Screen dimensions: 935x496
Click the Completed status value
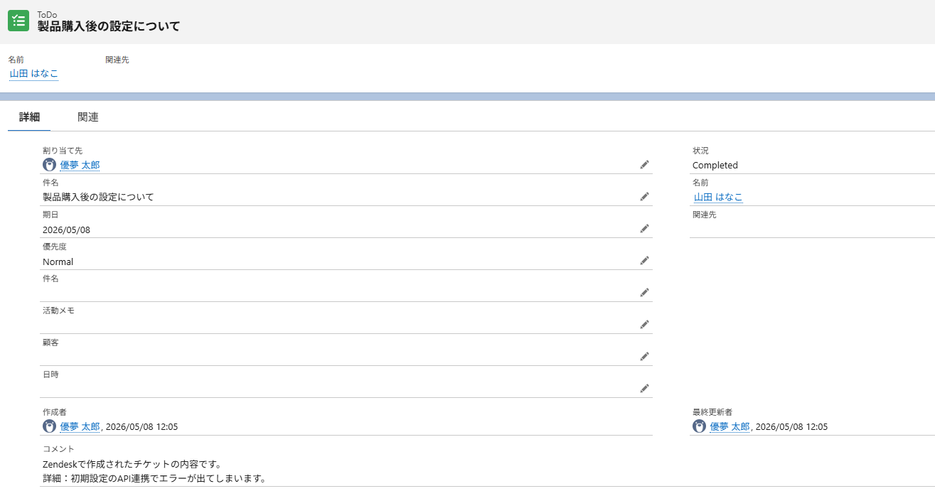coord(715,165)
